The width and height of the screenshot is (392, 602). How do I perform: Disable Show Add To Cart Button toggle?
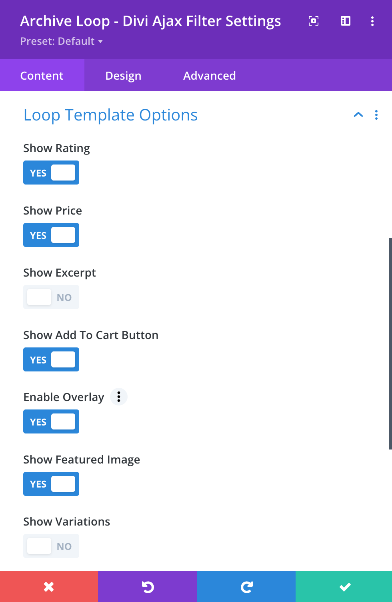51,360
